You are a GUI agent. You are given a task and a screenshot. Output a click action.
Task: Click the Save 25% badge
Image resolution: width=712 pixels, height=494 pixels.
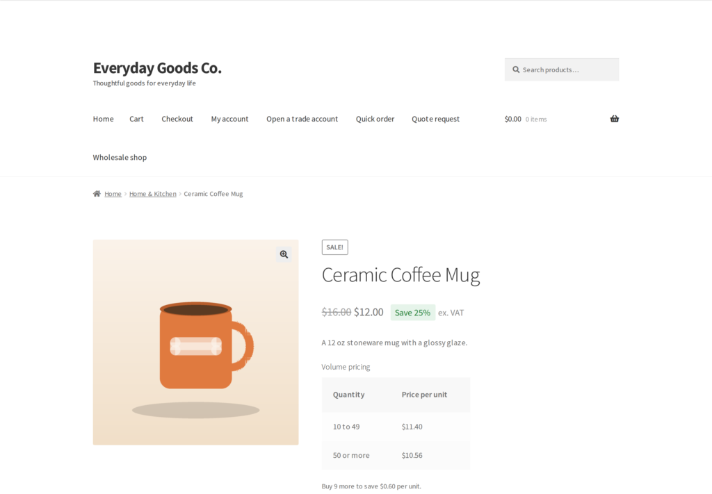pos(412,313)
